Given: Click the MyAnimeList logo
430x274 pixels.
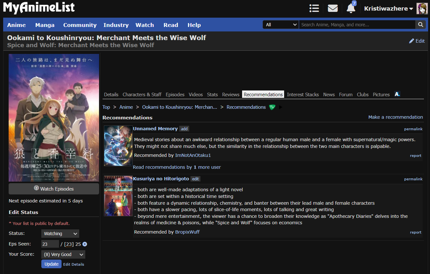Looking at the screenshot, I should pos(39,8).
